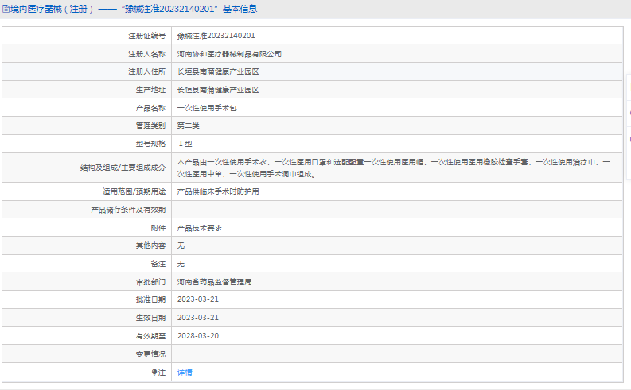Click the 注册人名称 field label
Screen dimensions: 631x390
(147, 54)
